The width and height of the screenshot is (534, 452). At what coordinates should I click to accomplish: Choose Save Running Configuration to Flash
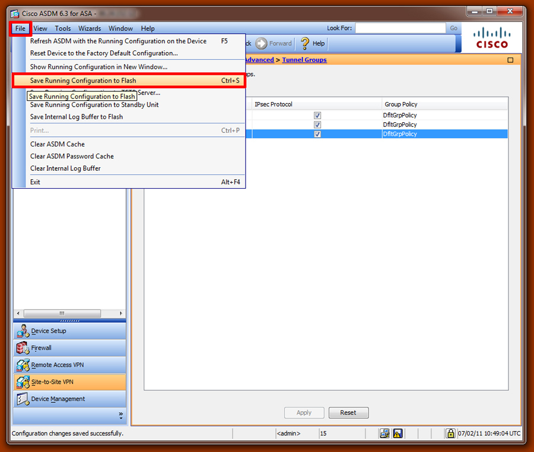click(x=129, y=81)
